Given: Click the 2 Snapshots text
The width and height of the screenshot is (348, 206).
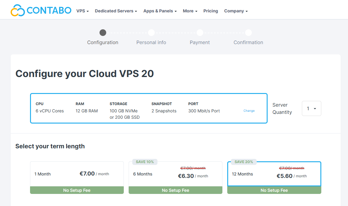Looking at the screenshot, I should pyautogui.click(x=164, y=111).
